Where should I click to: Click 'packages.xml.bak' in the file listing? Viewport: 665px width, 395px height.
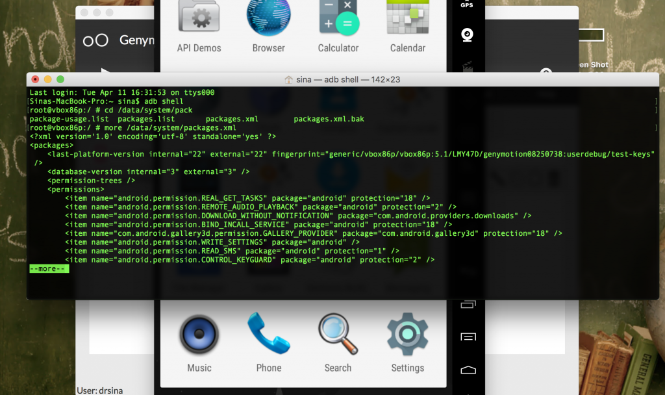click(x=329, y=119)
